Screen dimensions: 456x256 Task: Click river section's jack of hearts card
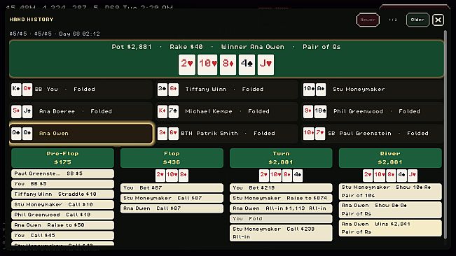click(x=413, y=175)
